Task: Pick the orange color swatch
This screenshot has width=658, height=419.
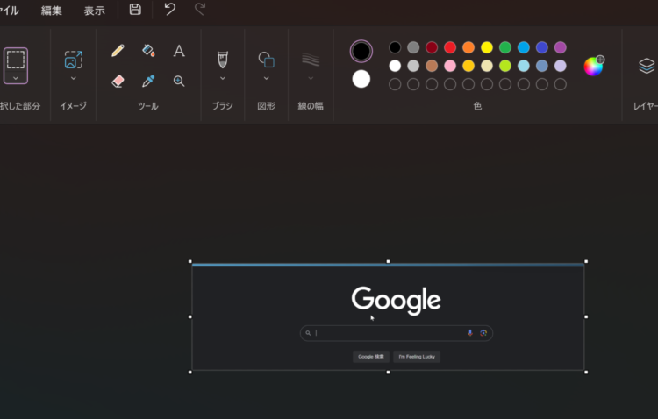Action: point(468,47)
